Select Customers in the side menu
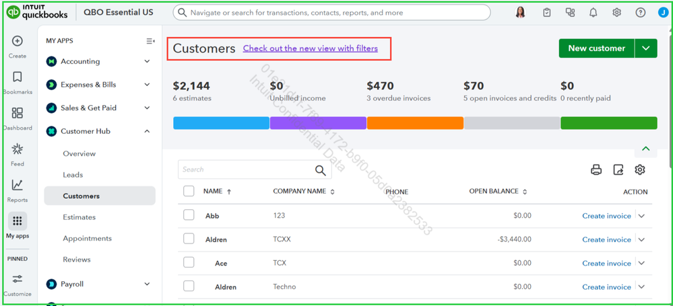 click(100, 196)
